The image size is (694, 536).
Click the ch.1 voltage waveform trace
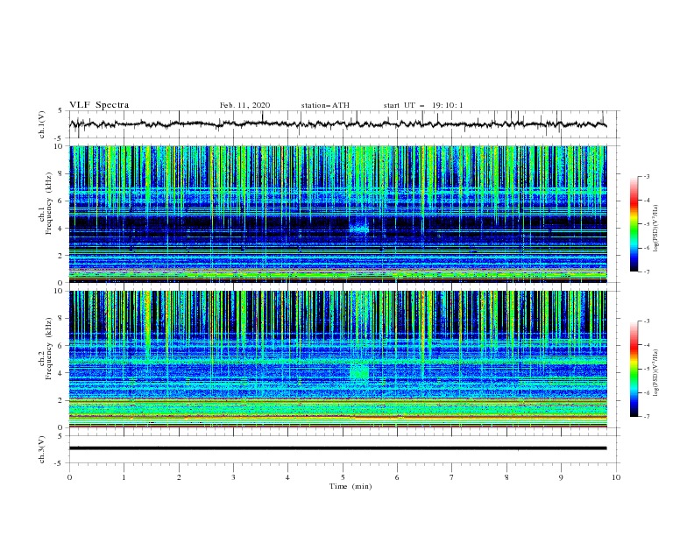pos(337,124)
